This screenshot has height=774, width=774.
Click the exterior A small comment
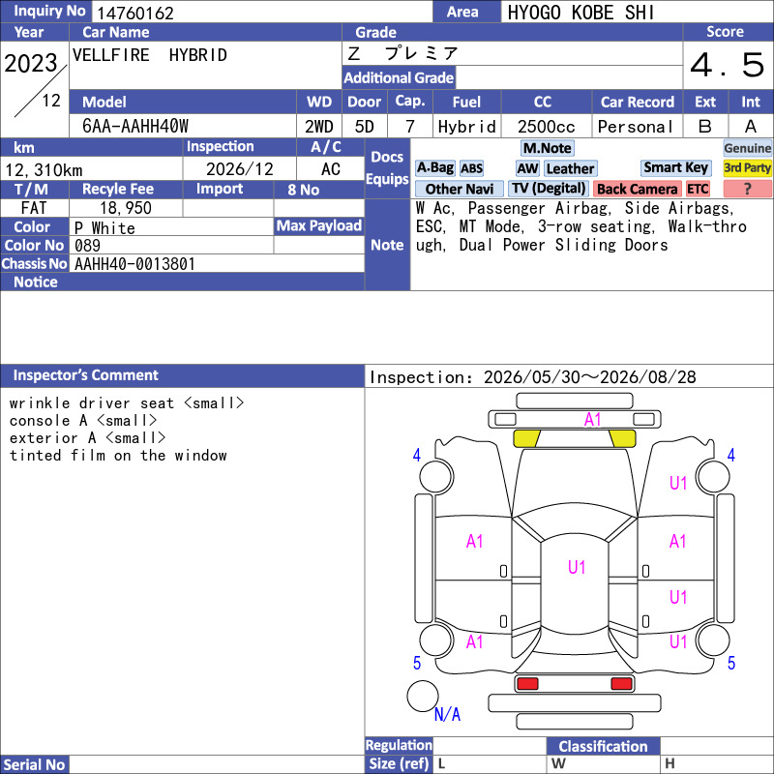(87, 438)
